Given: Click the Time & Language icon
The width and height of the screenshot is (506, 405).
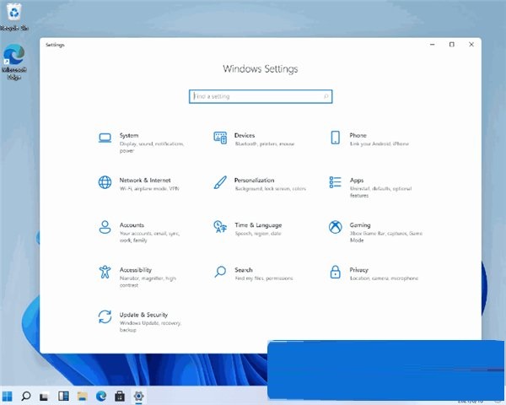Looking at the screenshot, I should [x=220, y=228].
